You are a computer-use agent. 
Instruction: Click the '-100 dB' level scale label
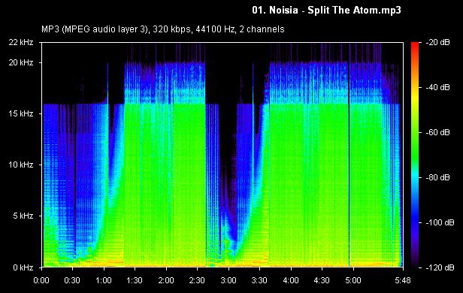point(440,222)
